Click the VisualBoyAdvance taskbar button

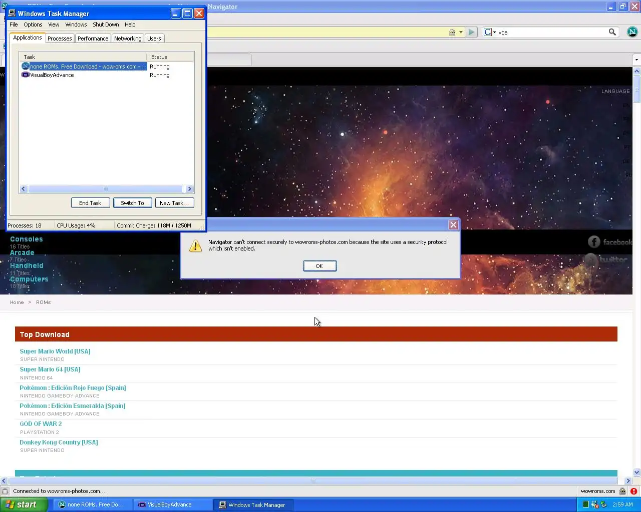[x=173, y=504]
